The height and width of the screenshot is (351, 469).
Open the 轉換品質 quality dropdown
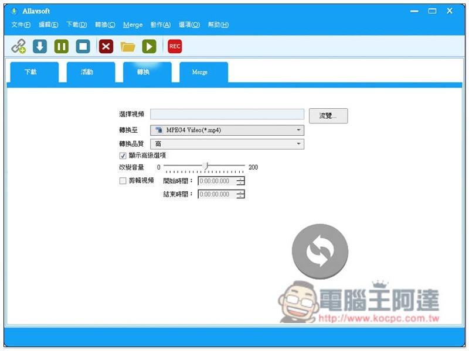(227, 144)
